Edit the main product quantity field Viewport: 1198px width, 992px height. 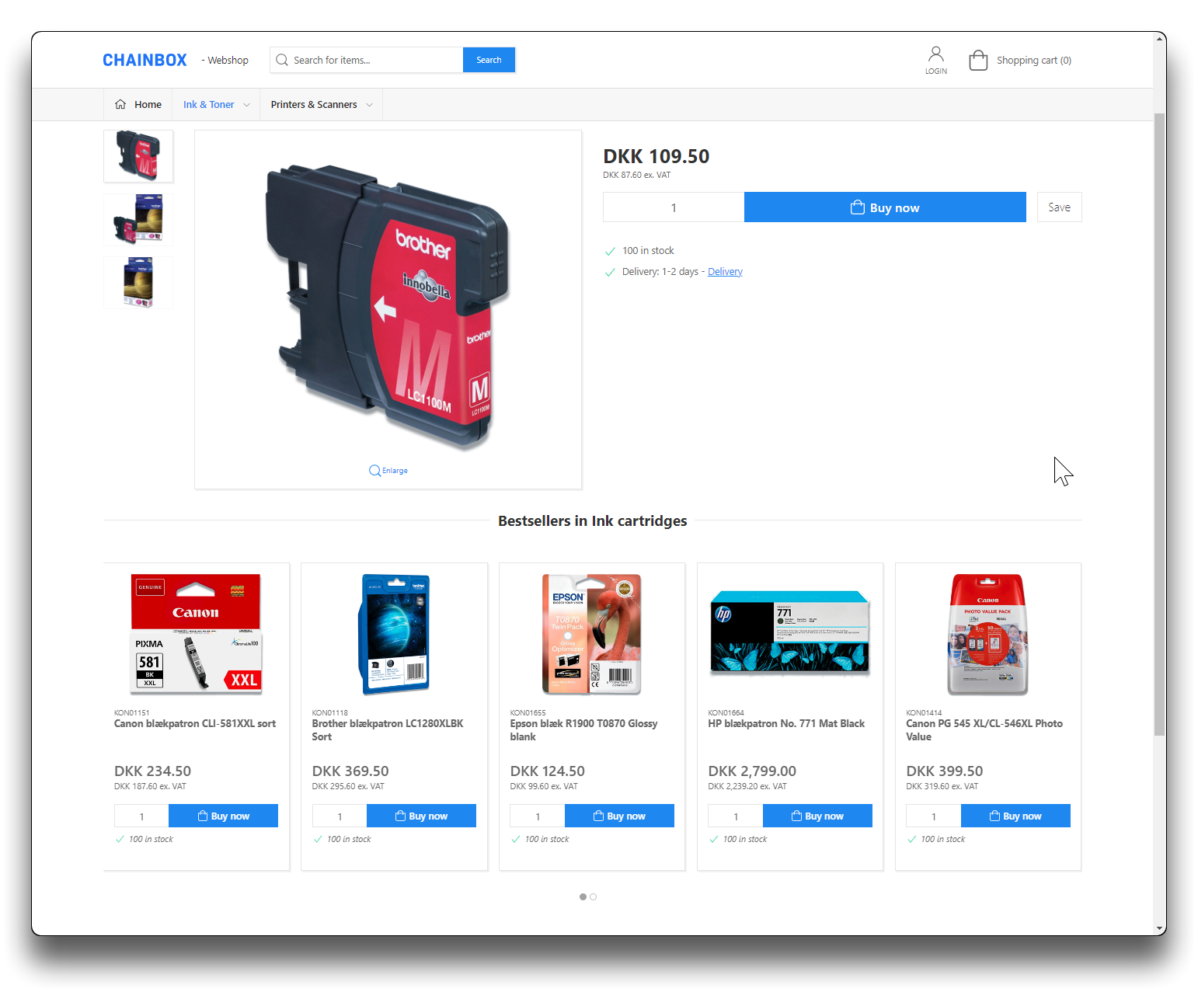674,207
